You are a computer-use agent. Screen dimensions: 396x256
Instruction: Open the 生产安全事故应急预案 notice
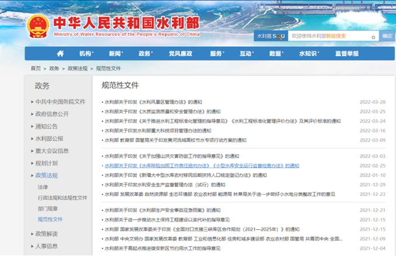click(x=163, y=210)
